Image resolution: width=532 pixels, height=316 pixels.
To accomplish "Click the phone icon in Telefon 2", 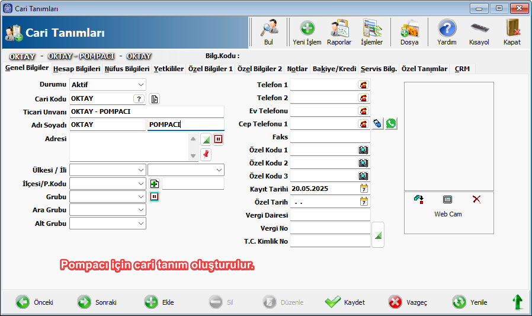I will tap(363, 98).
